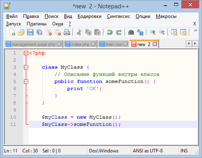Viewport: 202px width, 158px height.
Task: Create a new file with toolbar icon
Action: 12,32
